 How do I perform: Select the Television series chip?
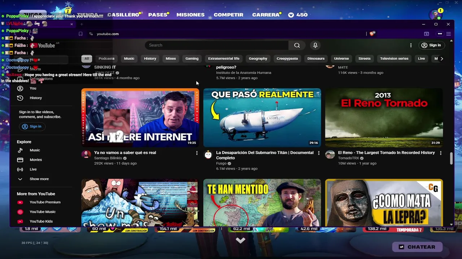click(394, 59)
